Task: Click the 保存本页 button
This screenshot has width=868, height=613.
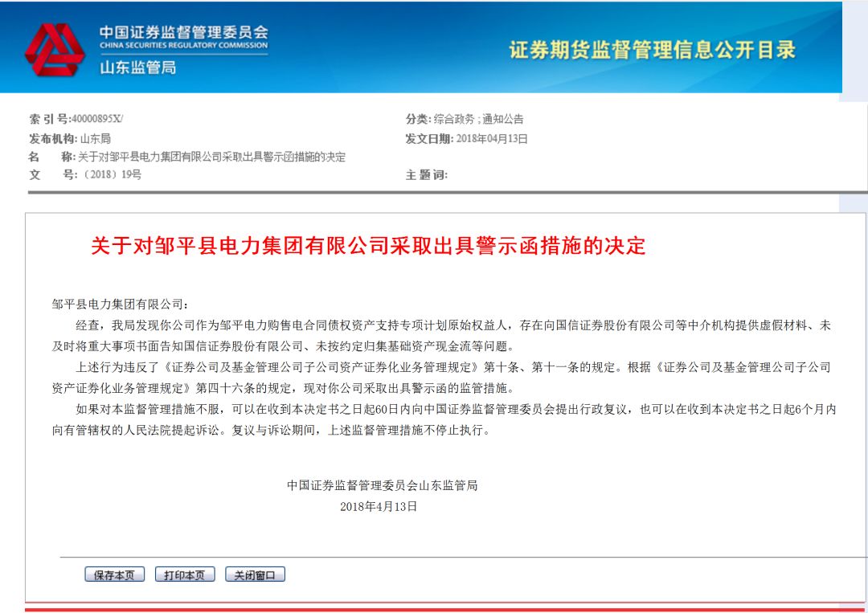Action: pyautogui.click(x=114, y=574)
